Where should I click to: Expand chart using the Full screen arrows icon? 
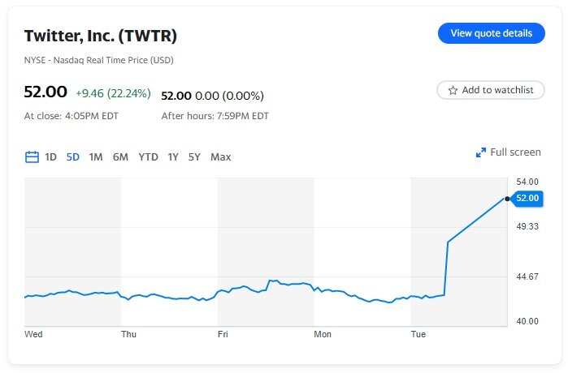point(480,152)
